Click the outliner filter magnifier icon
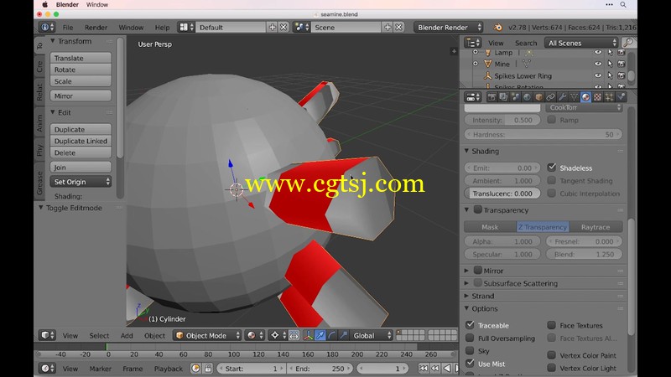 (628, 43)
